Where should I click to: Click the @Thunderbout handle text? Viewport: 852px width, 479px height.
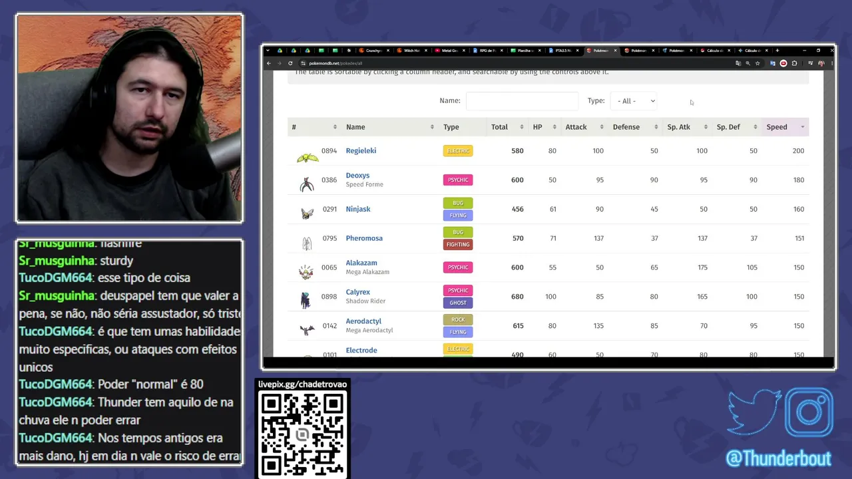tap(778, 459)
